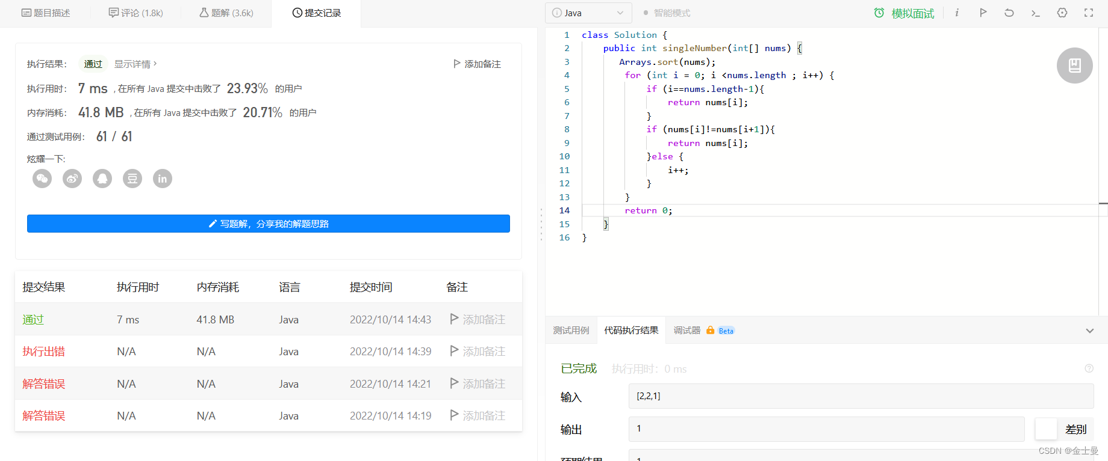Select the 提交记录 tab
Image resolution: width=1108 pixels, height=461 pixels.
pyautogui.click(x=317, y=13)
